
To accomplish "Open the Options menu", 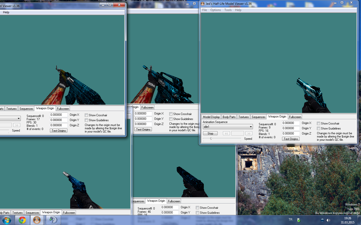I will [x=216, y=10].
